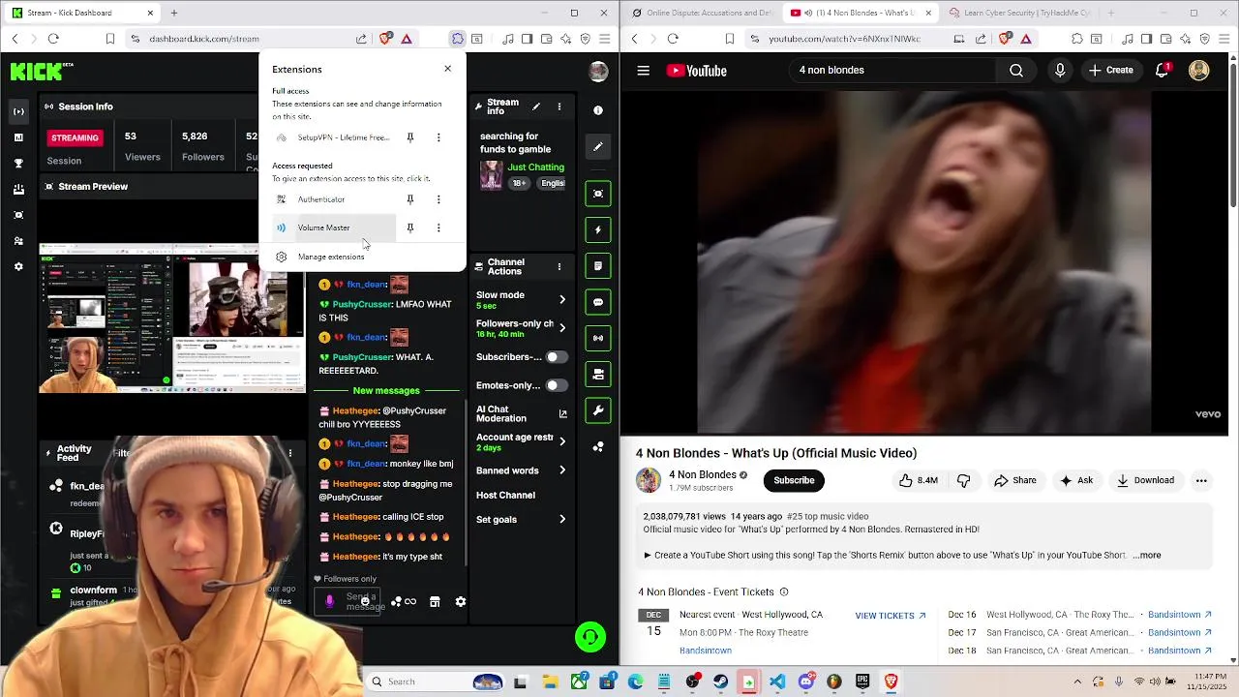Open YouTube guide hamburger menu
This screenshot has width=1239, height=697.
click(643, 70)
